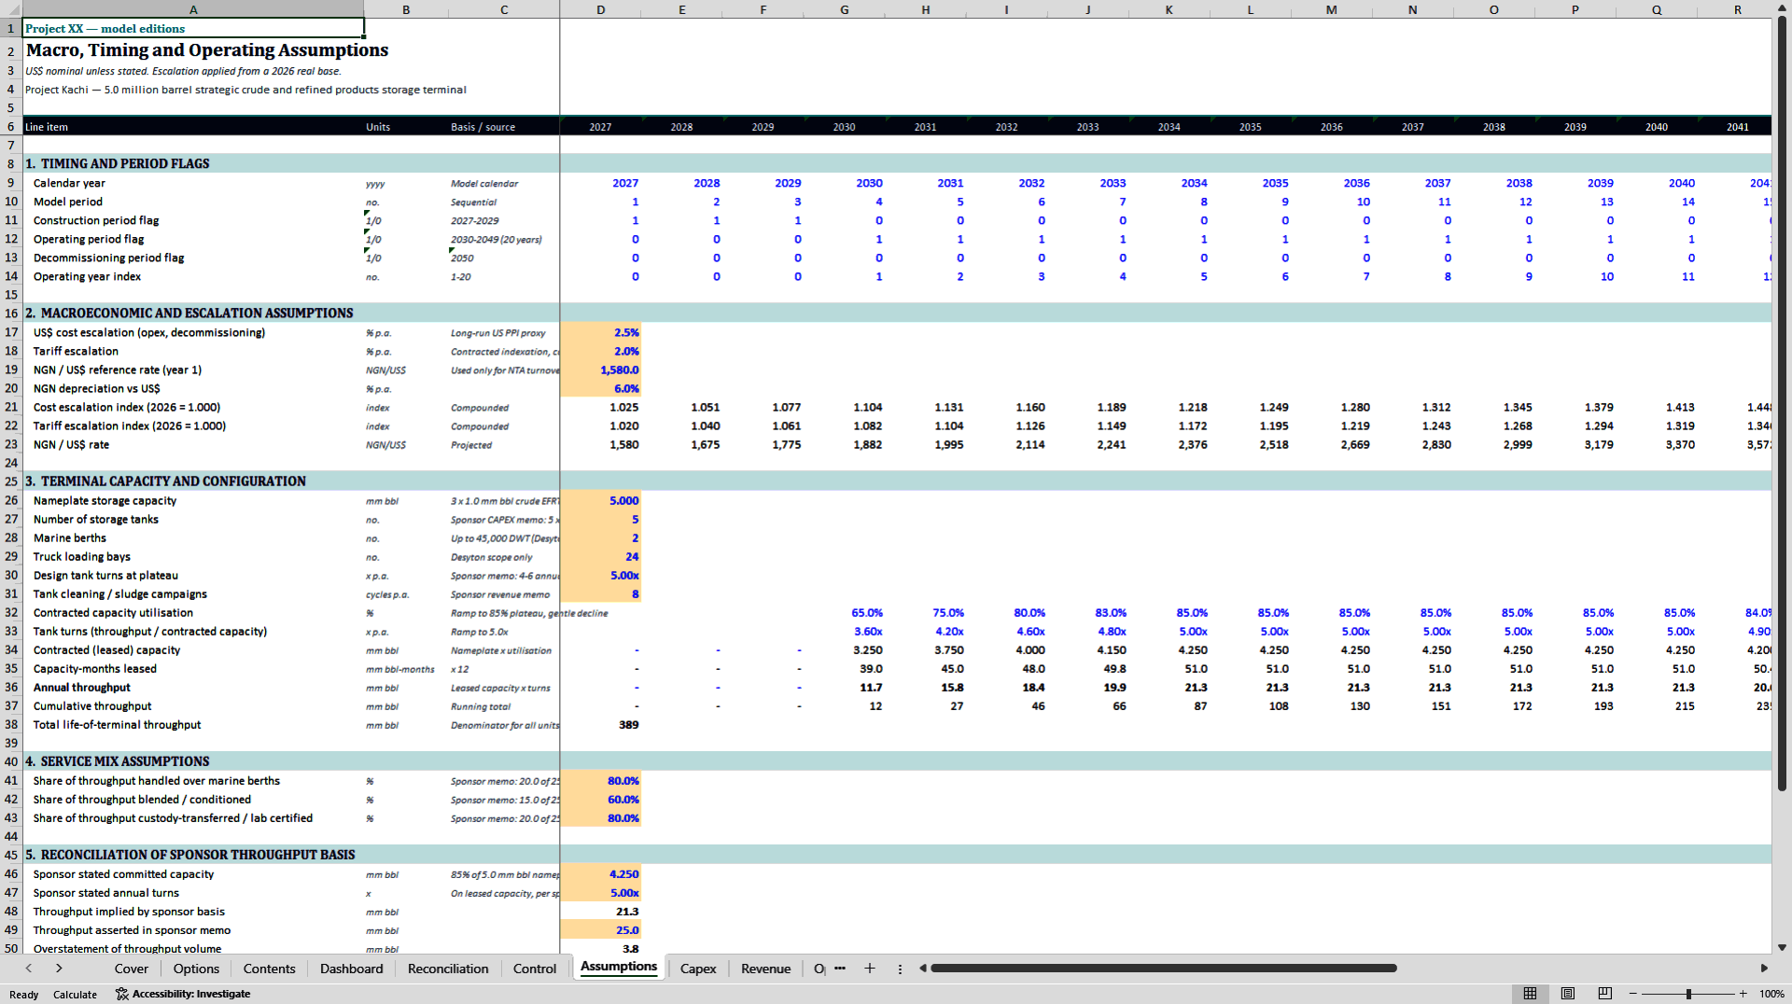This screenshot has width=1792, height=1004.
Task: Select '3. TERMINAL CAPACITY AND CONFIGURATION' heading
Action: pyautogui.click(x=166, y=481)
